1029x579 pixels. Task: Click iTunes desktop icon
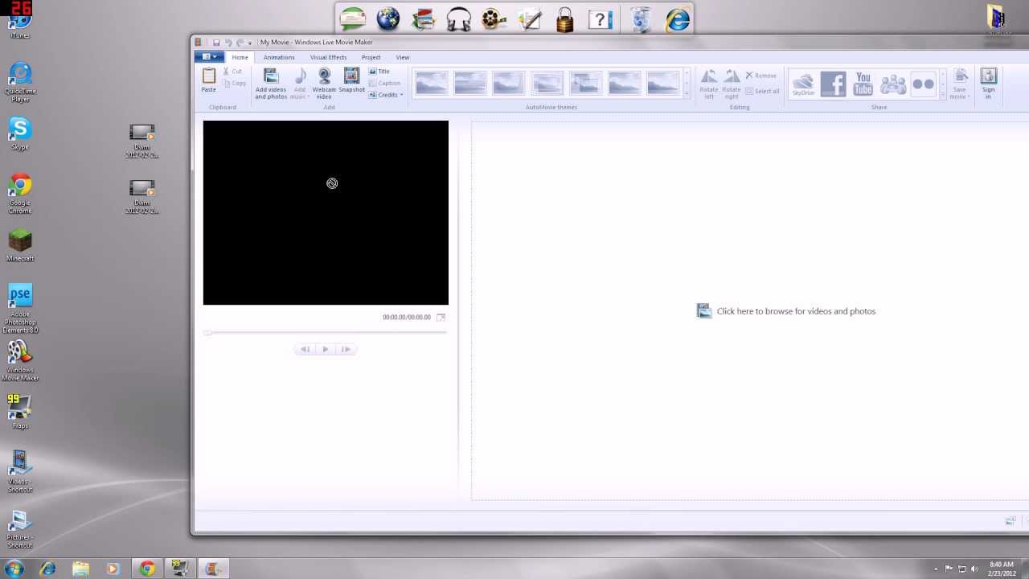coord(20,22)
